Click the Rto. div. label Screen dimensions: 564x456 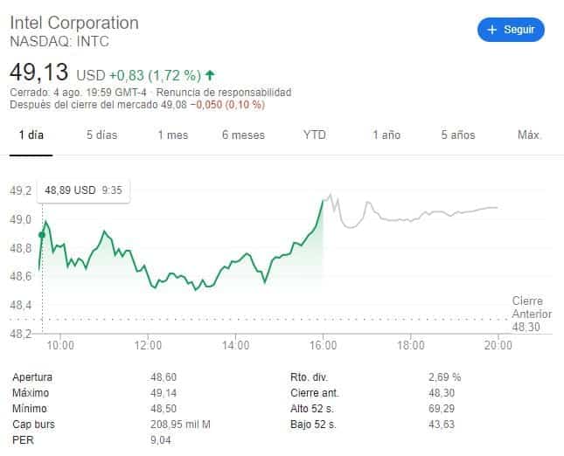coord(309,377)
